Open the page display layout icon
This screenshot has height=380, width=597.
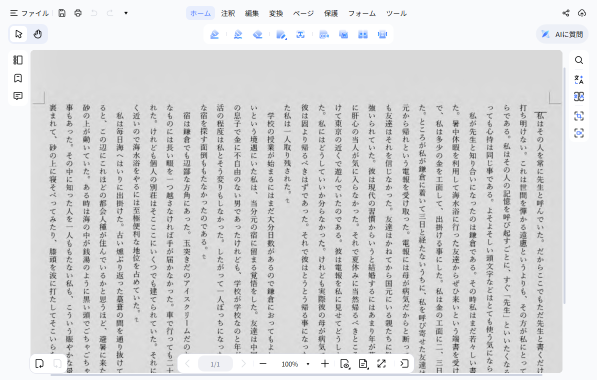(363, 364)
